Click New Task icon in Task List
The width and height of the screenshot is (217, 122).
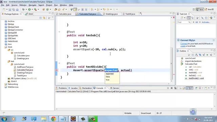point(182,18)
